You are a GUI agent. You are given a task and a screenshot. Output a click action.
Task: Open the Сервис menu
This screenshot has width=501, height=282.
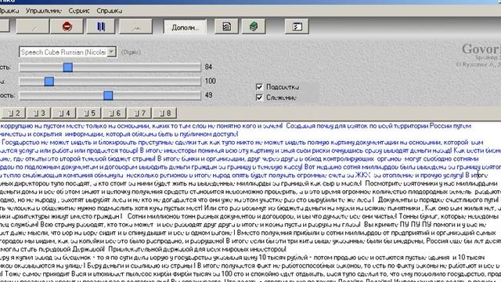[79, 11]
